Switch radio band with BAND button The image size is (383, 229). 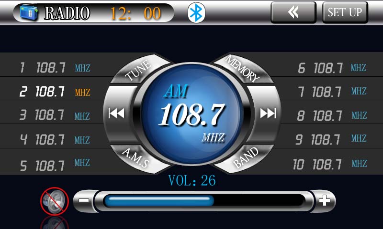[246, 158]
